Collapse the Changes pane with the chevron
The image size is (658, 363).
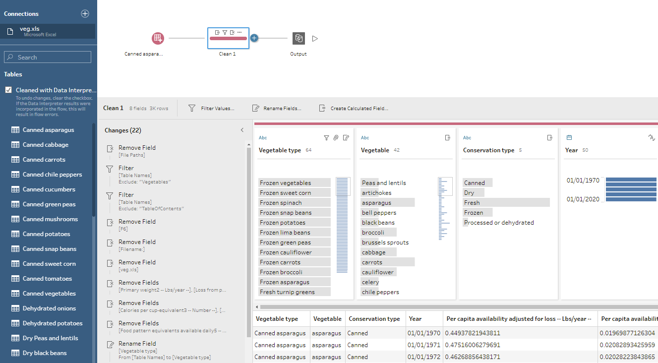[x=242, y=130]
